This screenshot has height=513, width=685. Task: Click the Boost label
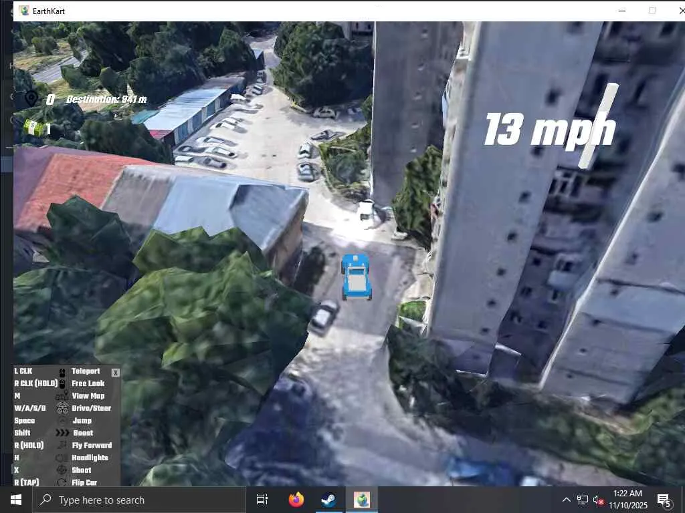[x=83, y=433]
